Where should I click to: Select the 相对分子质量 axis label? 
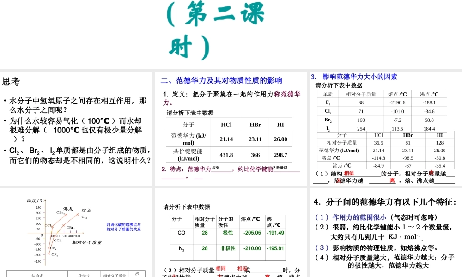86,243
